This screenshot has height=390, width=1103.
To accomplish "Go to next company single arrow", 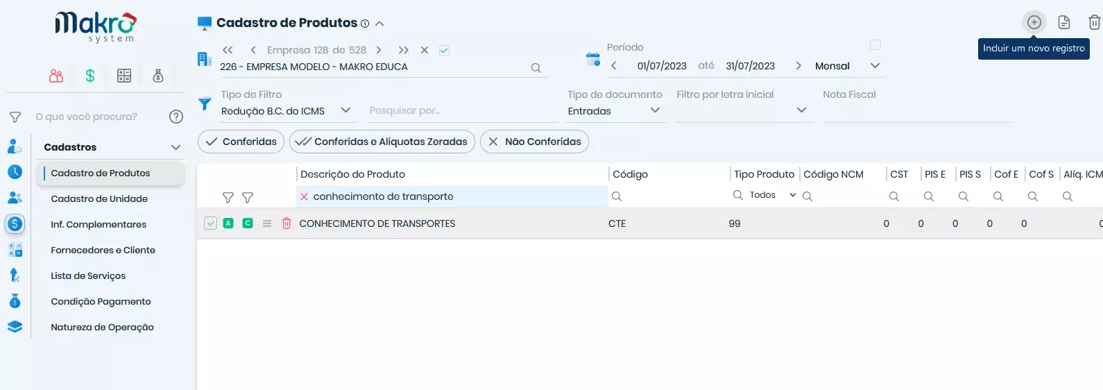I will (379, 50).
